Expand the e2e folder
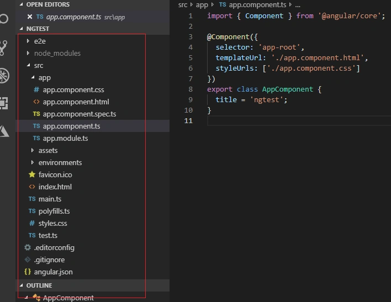 tap(28, 41)
